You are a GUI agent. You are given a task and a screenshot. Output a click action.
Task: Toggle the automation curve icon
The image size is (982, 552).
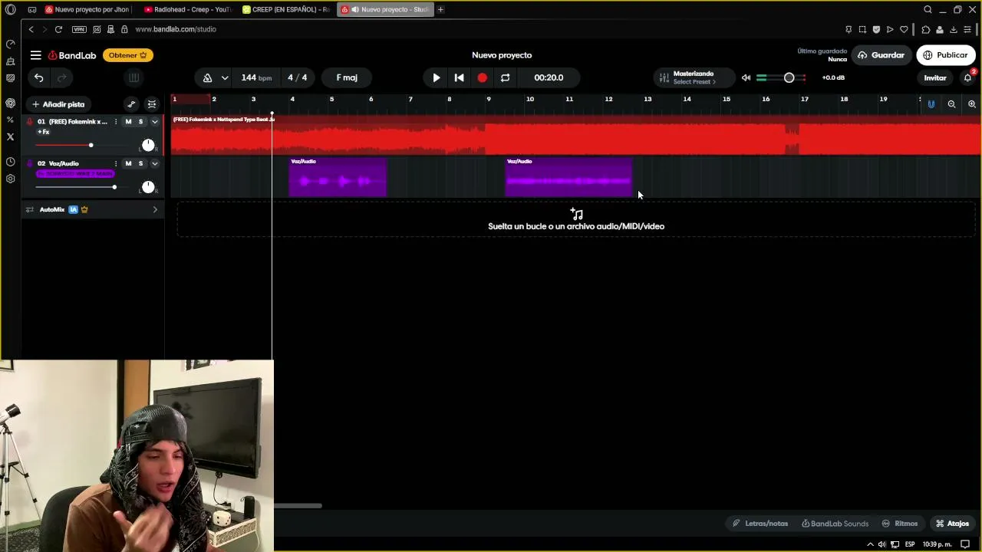click(131, 104)
